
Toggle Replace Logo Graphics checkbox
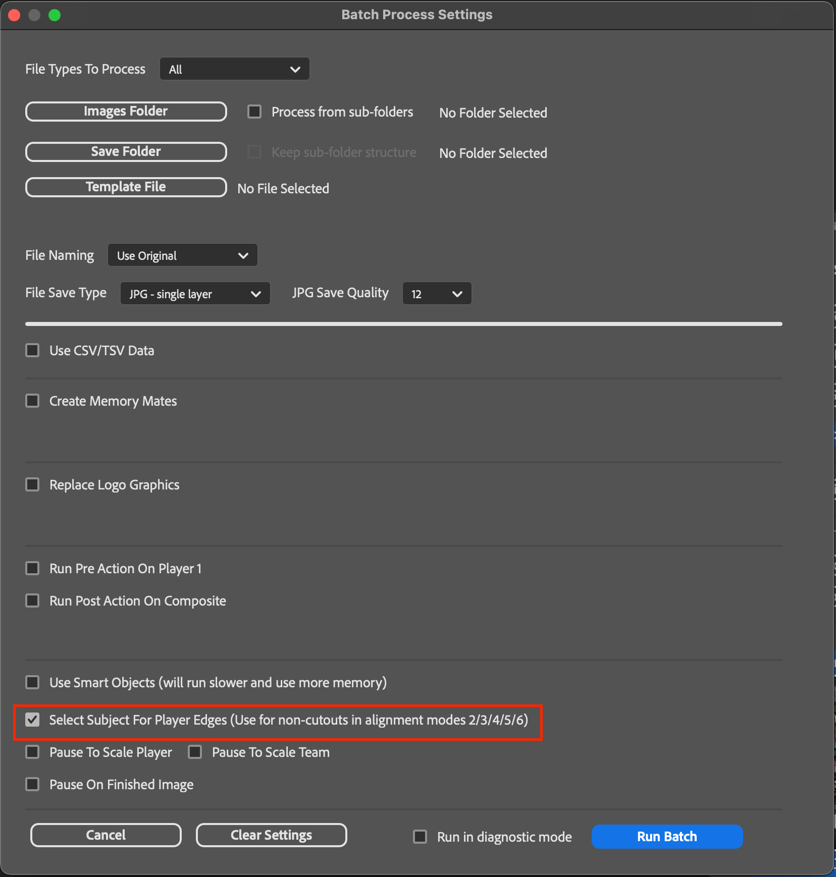coord(33,485)
